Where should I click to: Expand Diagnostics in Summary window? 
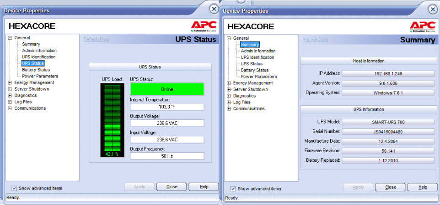click(229, 96)
